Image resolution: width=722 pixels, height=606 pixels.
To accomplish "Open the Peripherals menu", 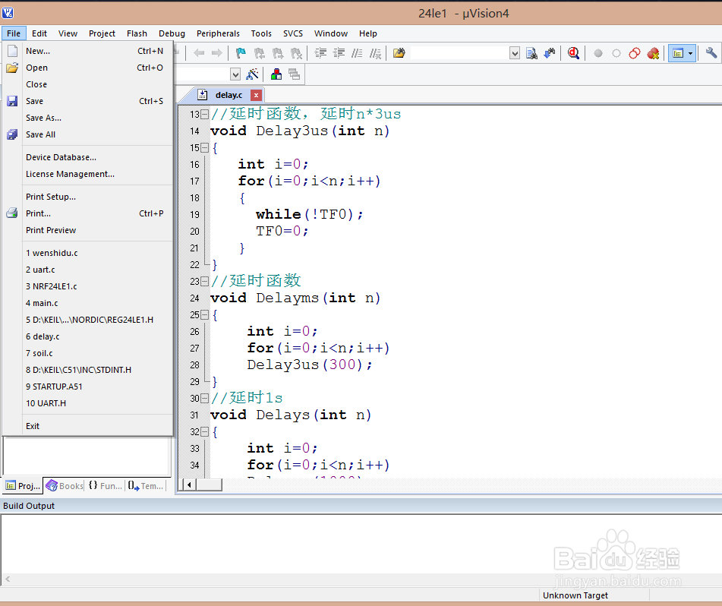I will 218,33.
